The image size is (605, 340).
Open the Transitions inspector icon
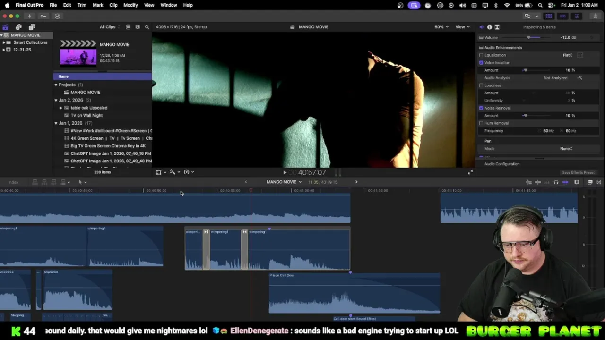click(497, 27)
